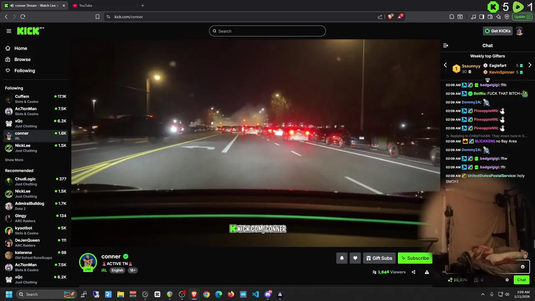Share page from address bar
Viewport: 535px width, 301px height.
(x=380, y=17)
